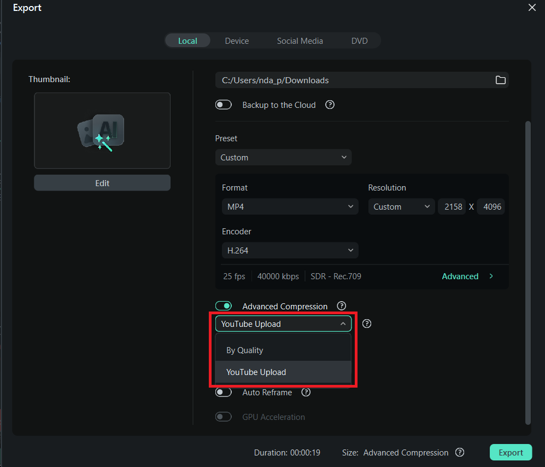Expand the Advanced settings chevron

coord(491,276)
